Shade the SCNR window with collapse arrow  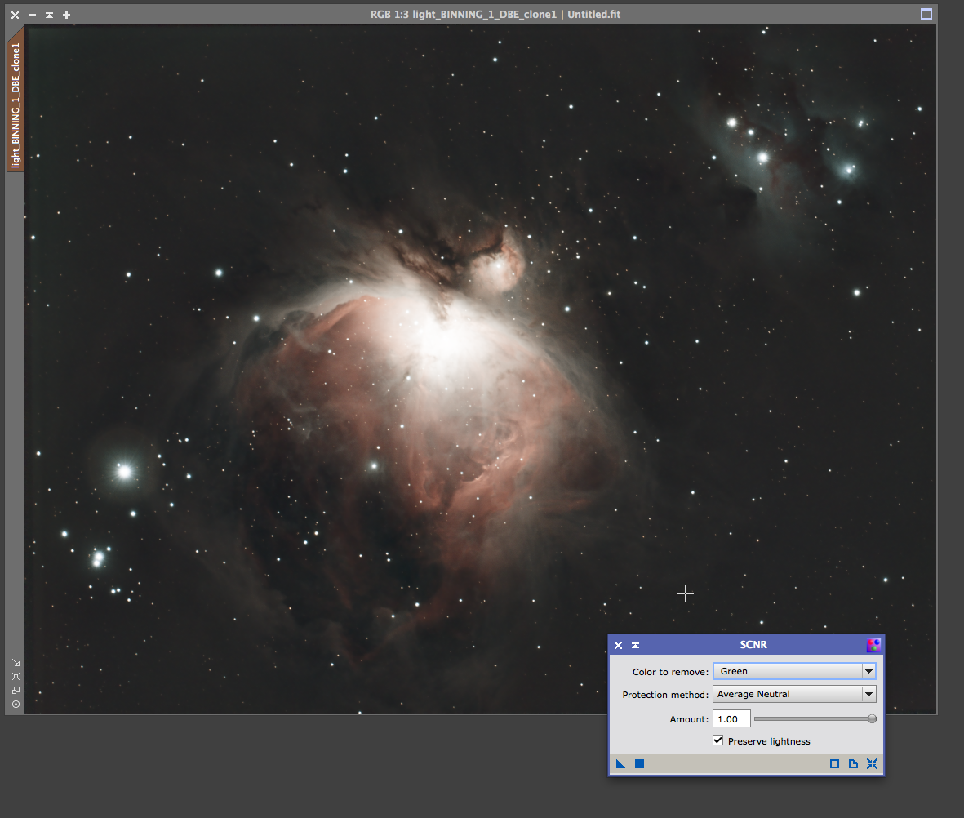point(635,645)
